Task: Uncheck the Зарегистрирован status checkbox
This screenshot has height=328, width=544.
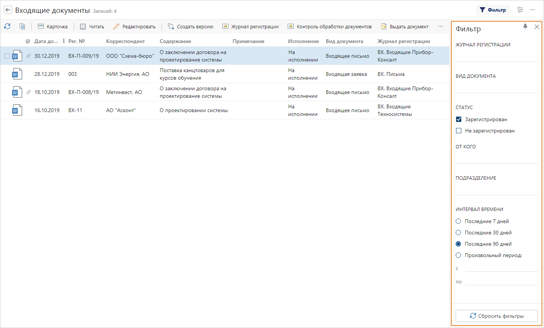Action: pyautogui.click(x=459, y=119)
